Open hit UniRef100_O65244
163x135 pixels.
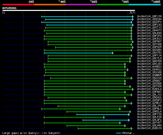149,19
